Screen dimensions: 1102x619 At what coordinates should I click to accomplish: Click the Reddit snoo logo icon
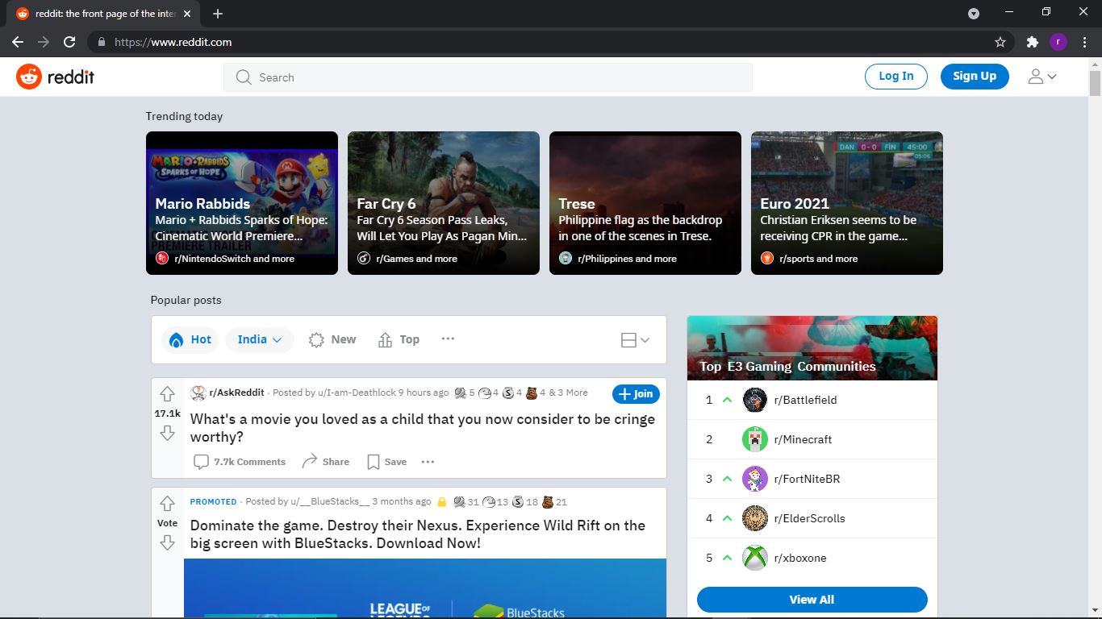(29, 77)
